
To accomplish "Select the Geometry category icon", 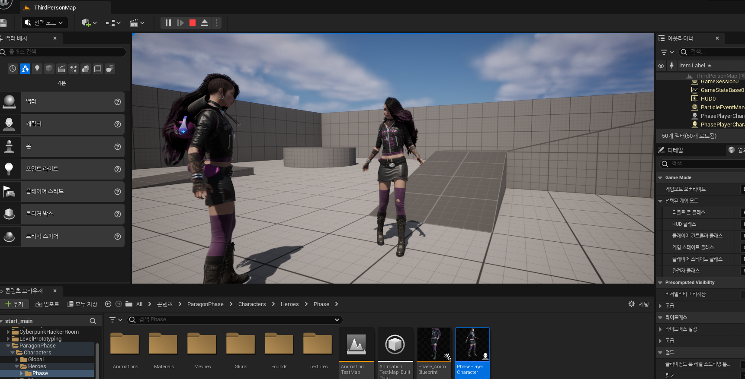I will 86,69.
